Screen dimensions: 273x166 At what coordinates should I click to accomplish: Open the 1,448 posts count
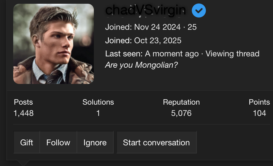pyautogui.click(x=24, y=113)
